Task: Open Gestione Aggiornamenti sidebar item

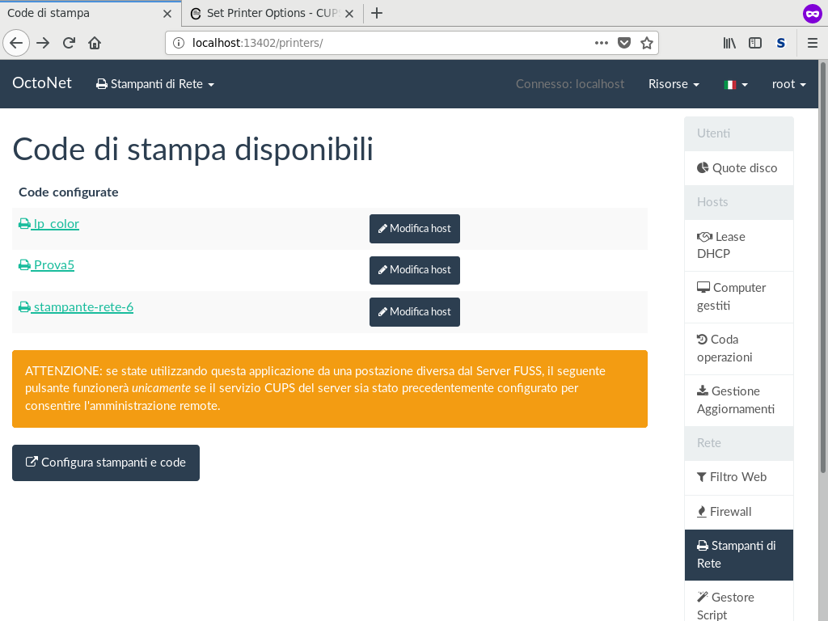Action: (739, 400)
